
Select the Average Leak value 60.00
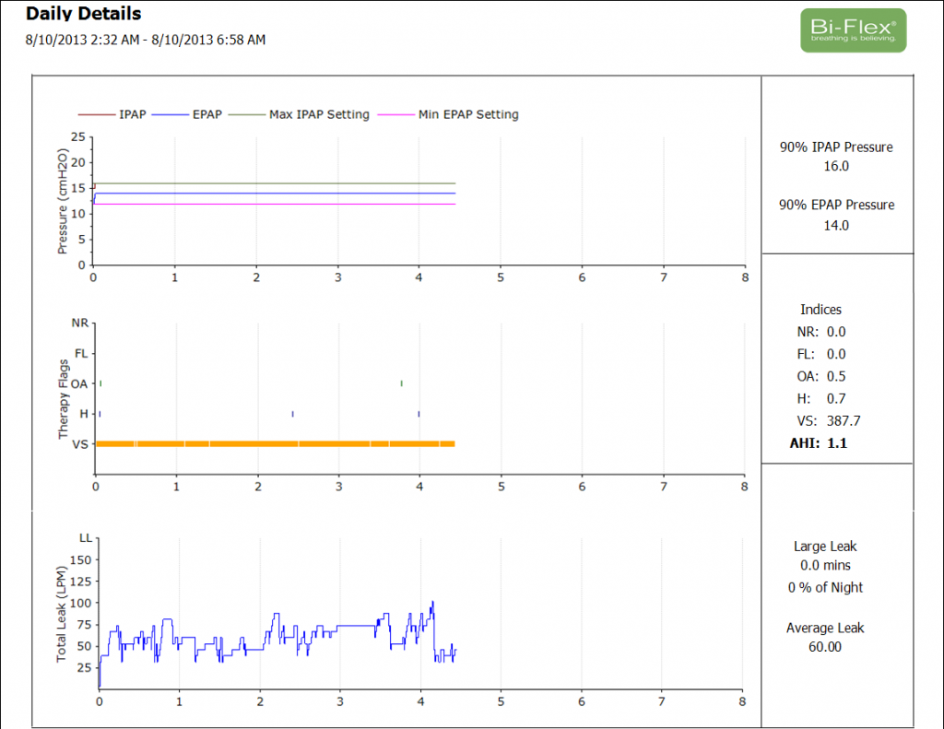click(825, 647)
